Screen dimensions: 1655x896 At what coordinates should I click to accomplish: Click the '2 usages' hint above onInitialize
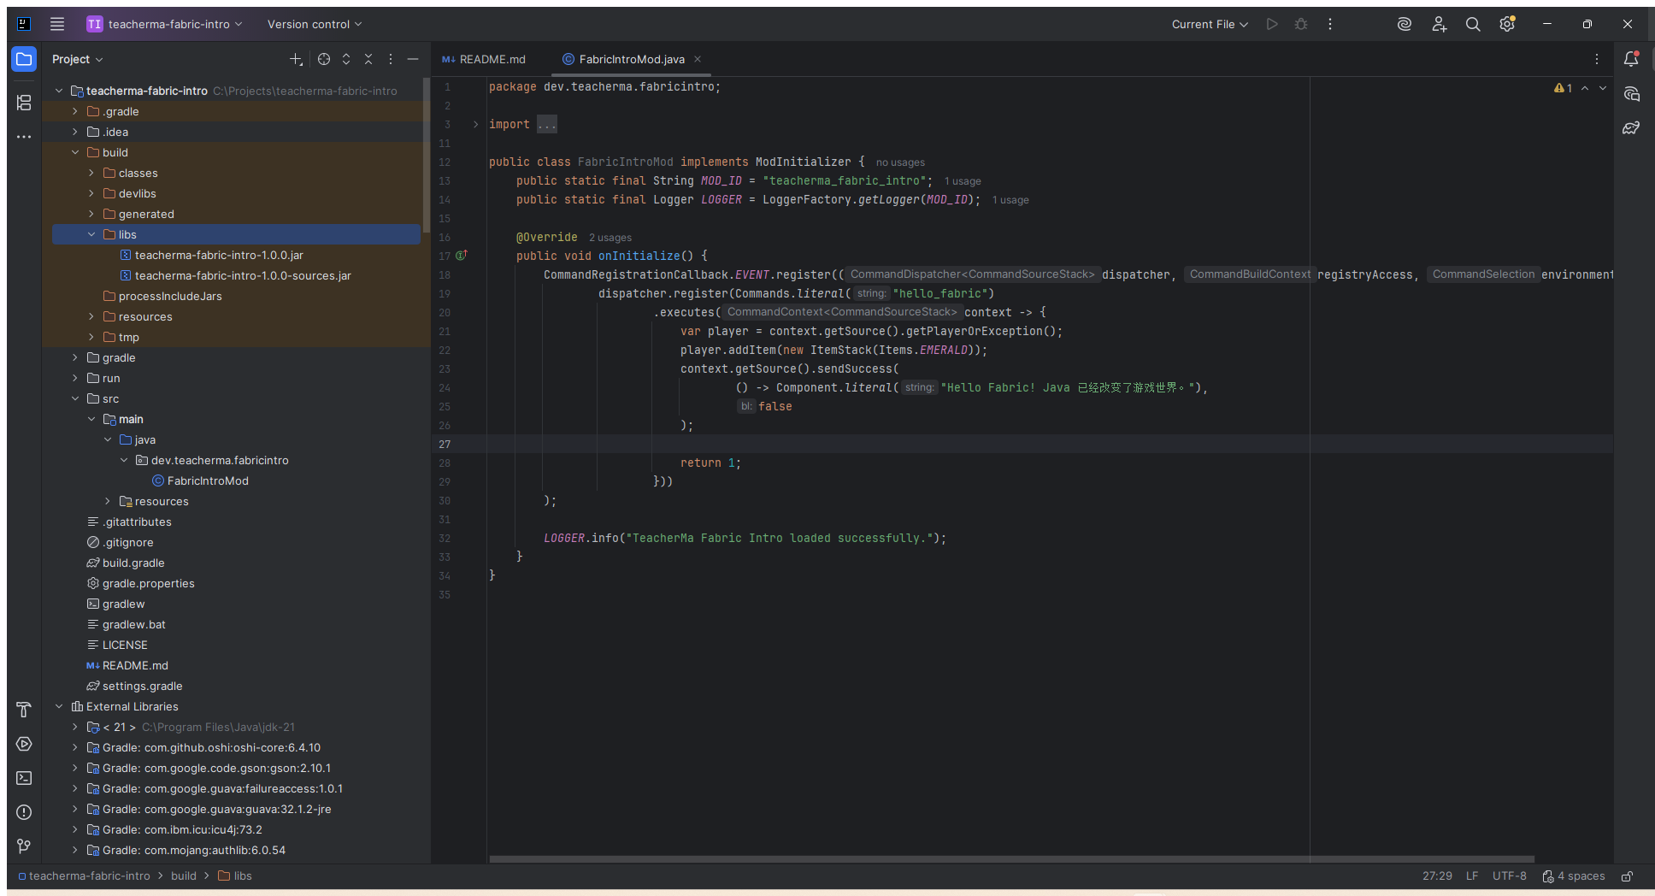(x=610, y=238)
